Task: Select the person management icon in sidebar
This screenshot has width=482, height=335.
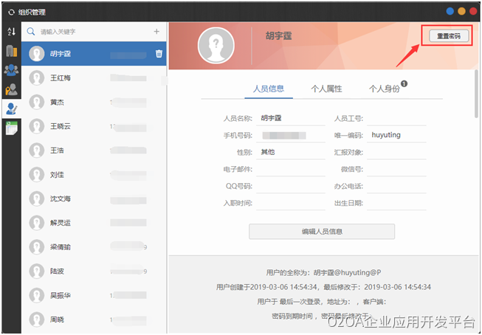Action: click(10, 108)
